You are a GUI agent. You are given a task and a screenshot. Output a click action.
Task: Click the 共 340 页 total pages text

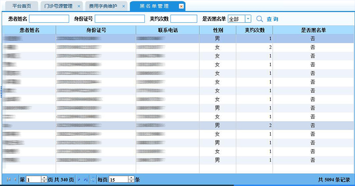pos(64,180)
